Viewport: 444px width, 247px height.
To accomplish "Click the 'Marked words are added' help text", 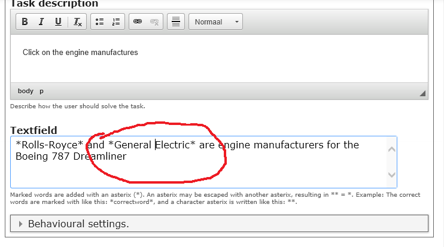I will (215, 199).
